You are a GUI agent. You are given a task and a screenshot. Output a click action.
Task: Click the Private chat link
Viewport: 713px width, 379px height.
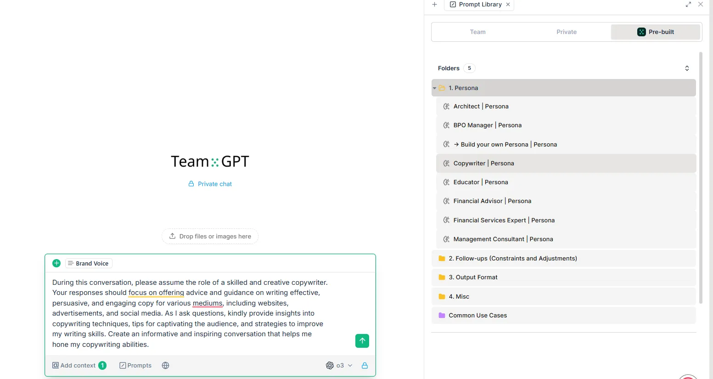pos(210,184)
